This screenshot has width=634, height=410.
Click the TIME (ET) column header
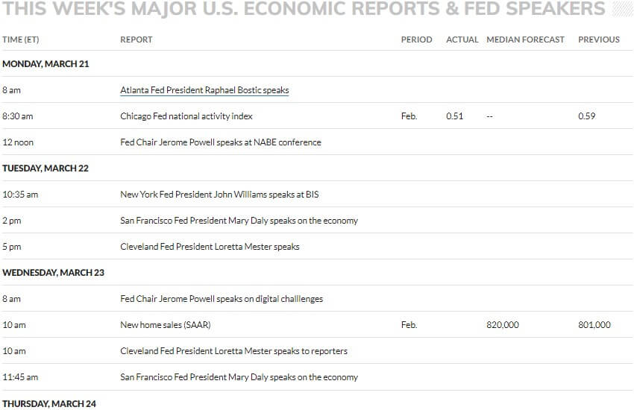click(x=21, y=40)
